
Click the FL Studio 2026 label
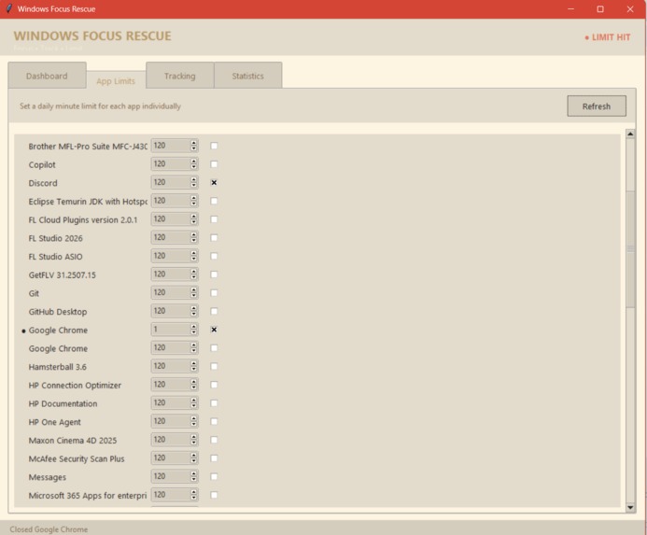tap(56, 238)
